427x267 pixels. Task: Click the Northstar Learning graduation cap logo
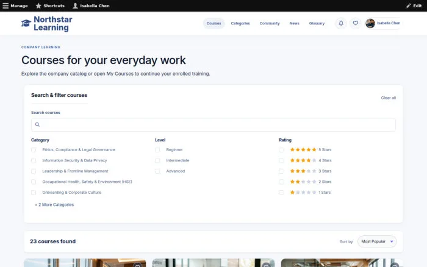tap(26, 23)
